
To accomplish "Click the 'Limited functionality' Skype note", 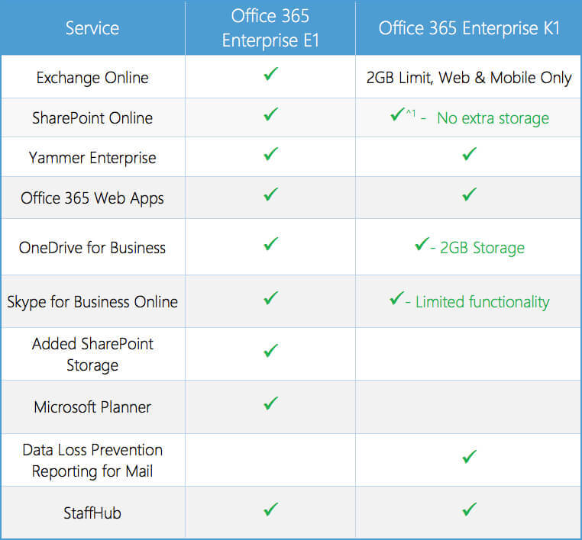I will click(482, 302).
